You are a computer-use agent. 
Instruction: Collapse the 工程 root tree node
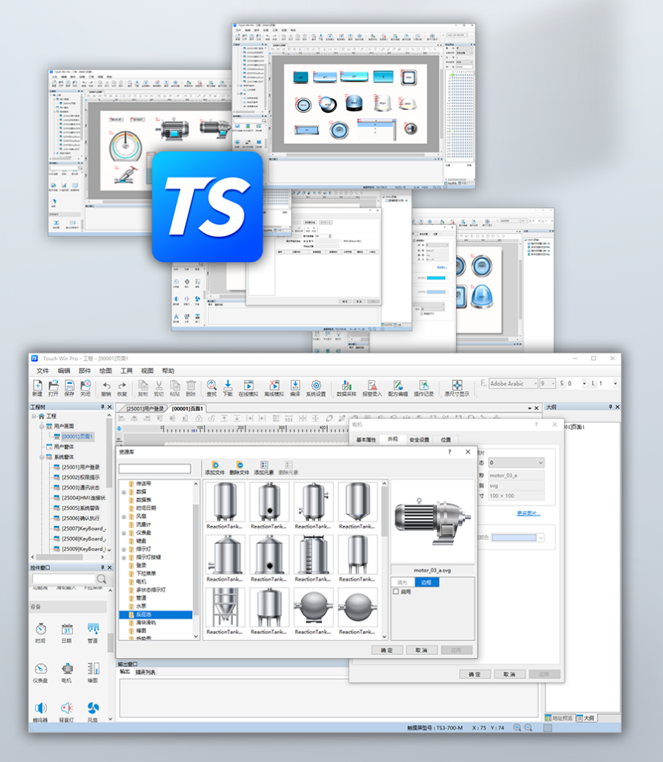34,416
